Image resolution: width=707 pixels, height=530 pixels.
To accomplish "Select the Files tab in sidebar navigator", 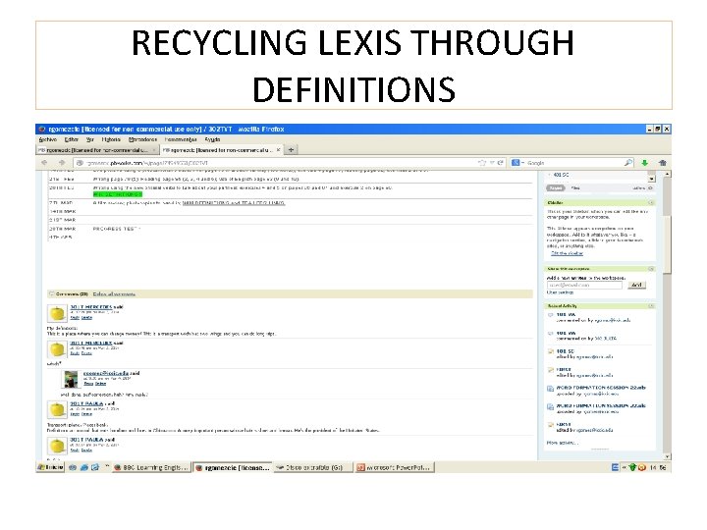I will point(575,187).
